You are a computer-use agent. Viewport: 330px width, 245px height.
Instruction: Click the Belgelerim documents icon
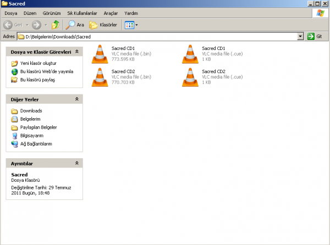(14, 119)
